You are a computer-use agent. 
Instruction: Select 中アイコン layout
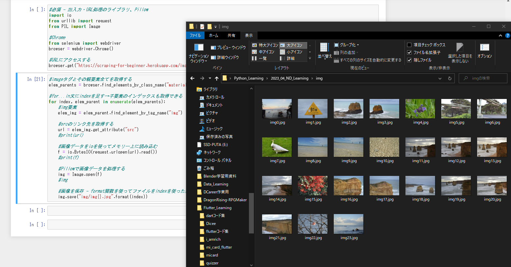point(263,52)
